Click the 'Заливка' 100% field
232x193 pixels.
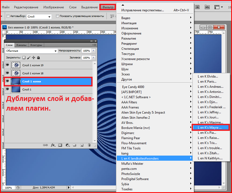point(87,58)
